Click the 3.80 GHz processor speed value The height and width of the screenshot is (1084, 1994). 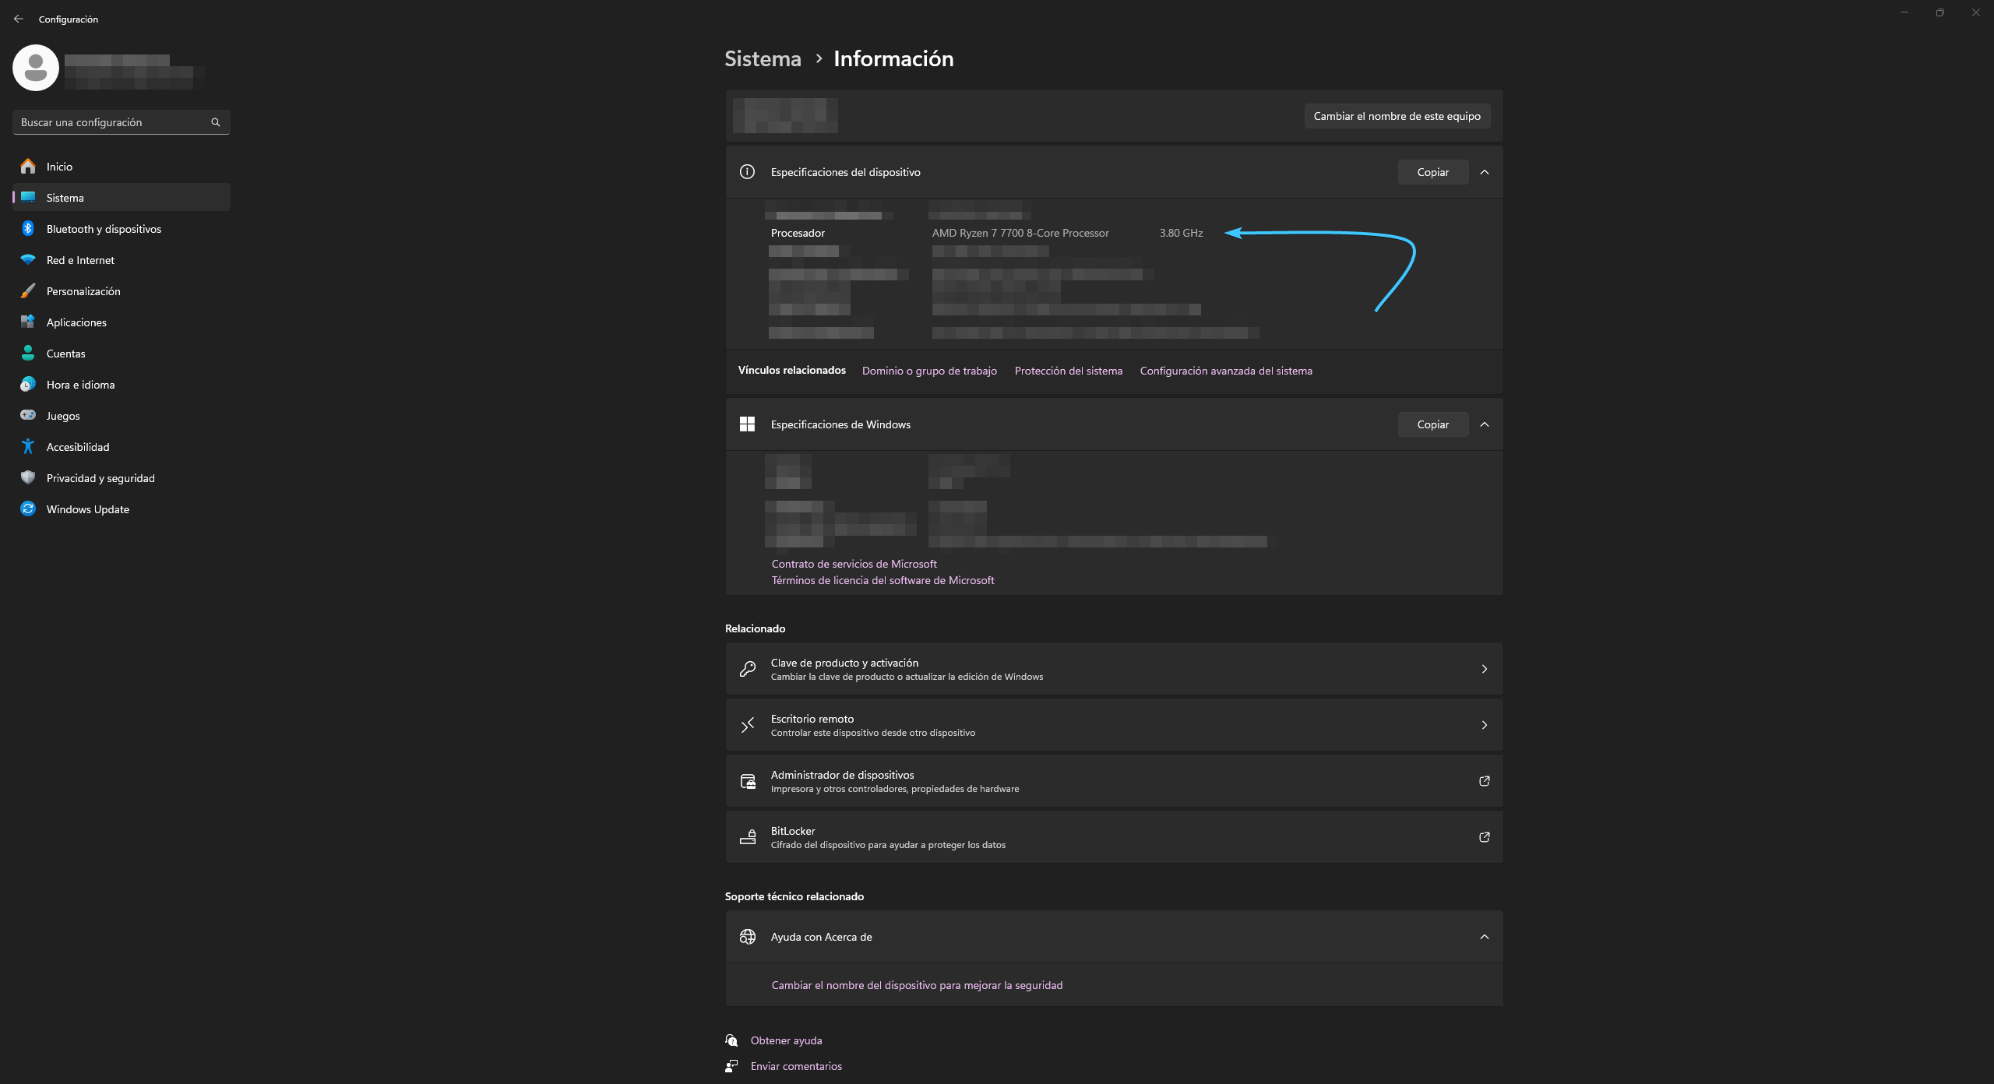pyautogui.click(x=1181, y=233)
